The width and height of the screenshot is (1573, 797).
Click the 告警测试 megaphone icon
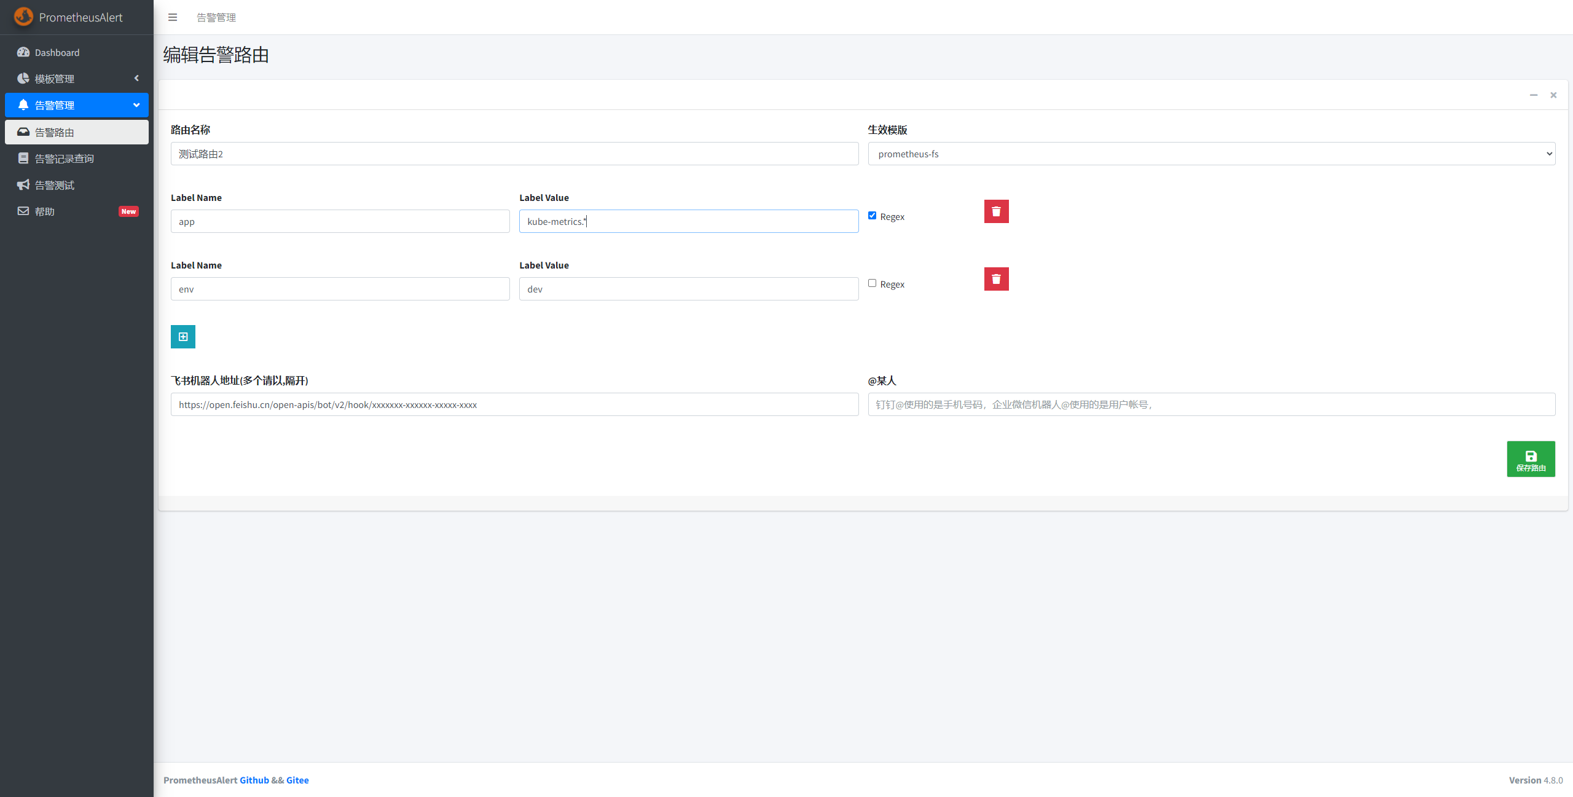(23, 184)
